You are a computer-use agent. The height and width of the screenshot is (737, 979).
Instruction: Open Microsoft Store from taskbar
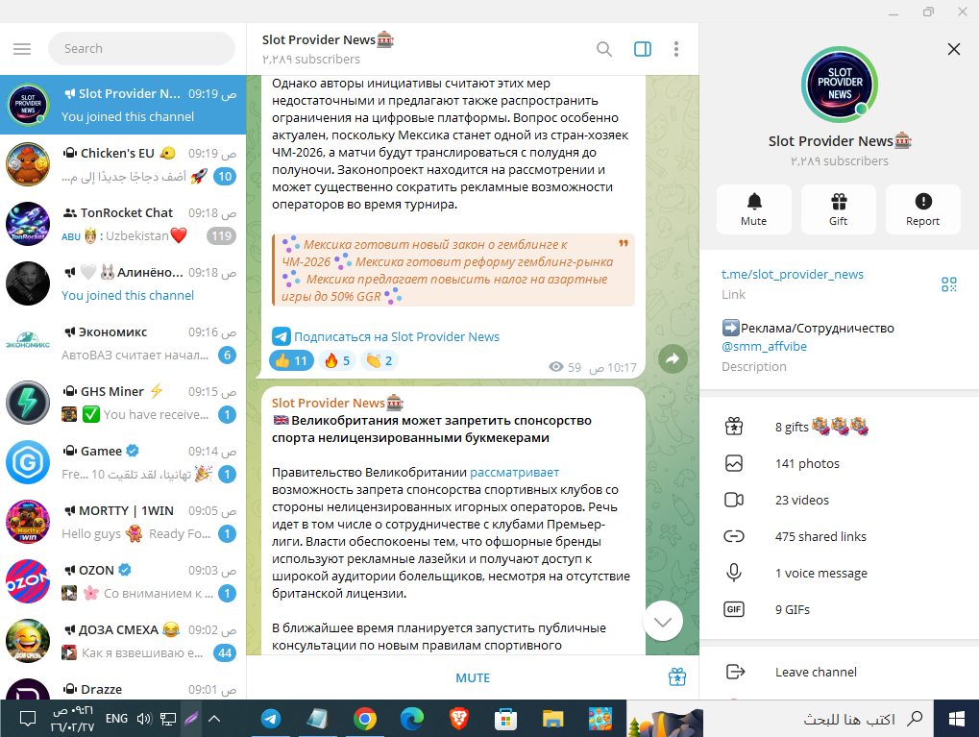pyautogui.click(x=505, y=719)
